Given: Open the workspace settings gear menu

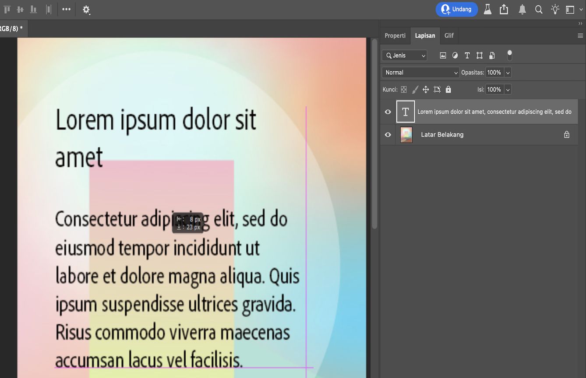Looking at the screenshot, I should [86, 9].
